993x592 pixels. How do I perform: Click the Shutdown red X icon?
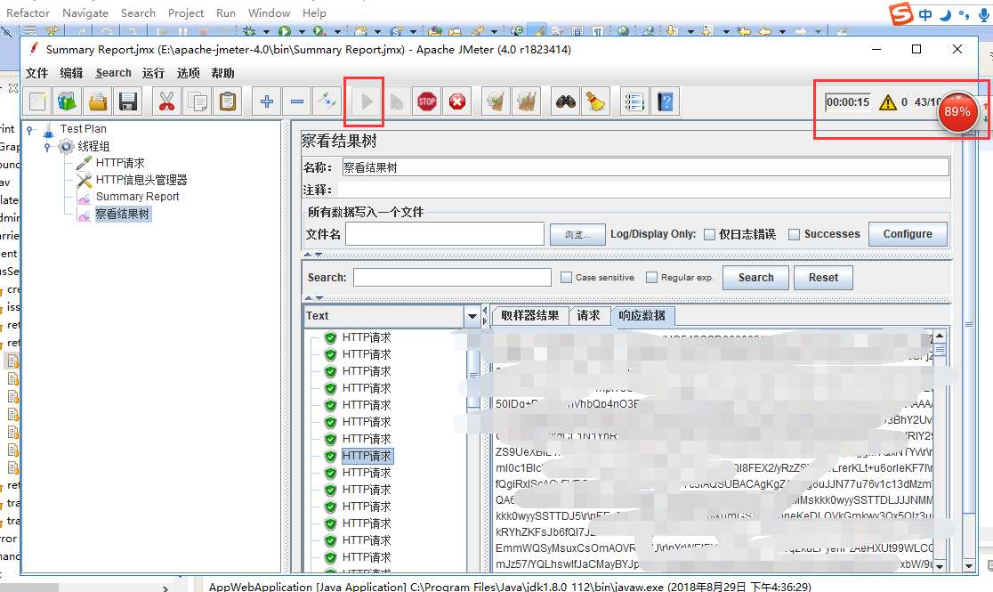tap(457, 101)
